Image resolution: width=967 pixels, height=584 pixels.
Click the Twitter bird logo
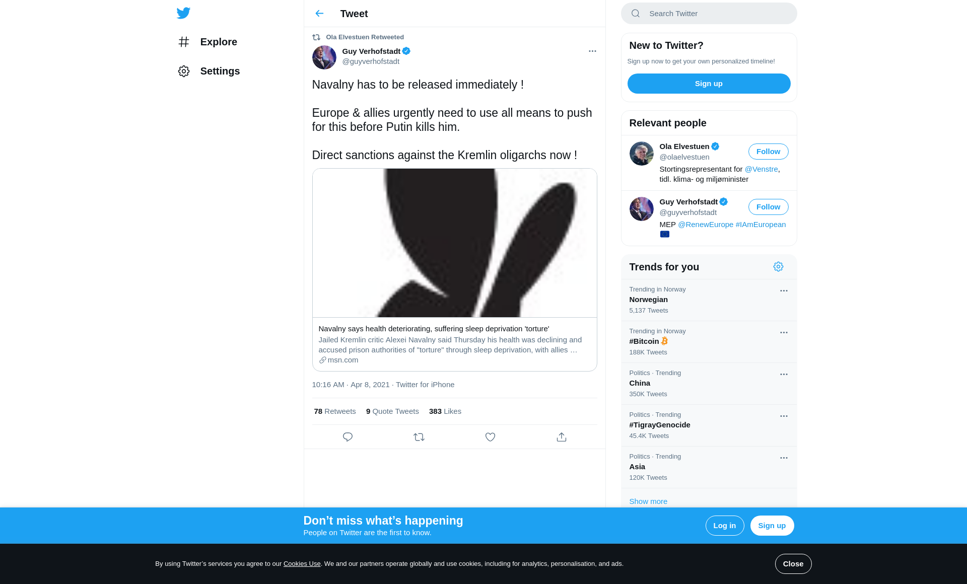tap(183, 13)
